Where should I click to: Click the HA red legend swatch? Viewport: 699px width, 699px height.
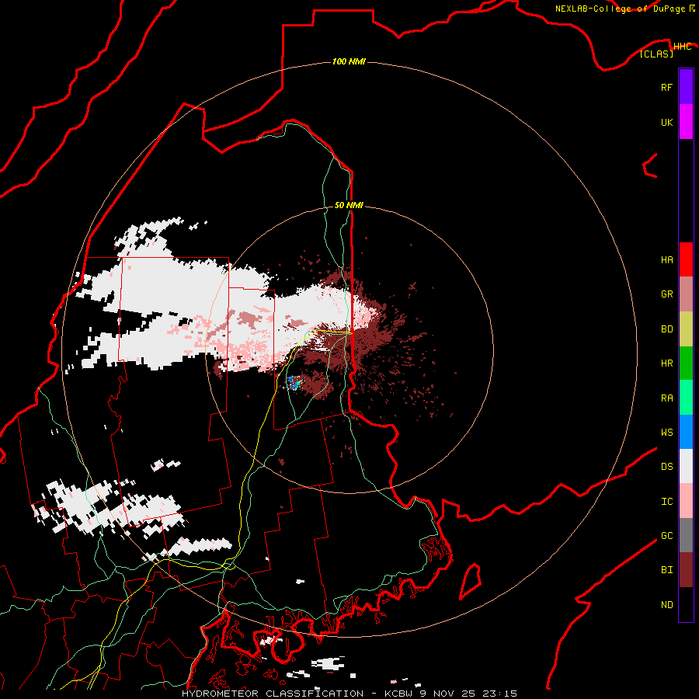pos(686,259)
